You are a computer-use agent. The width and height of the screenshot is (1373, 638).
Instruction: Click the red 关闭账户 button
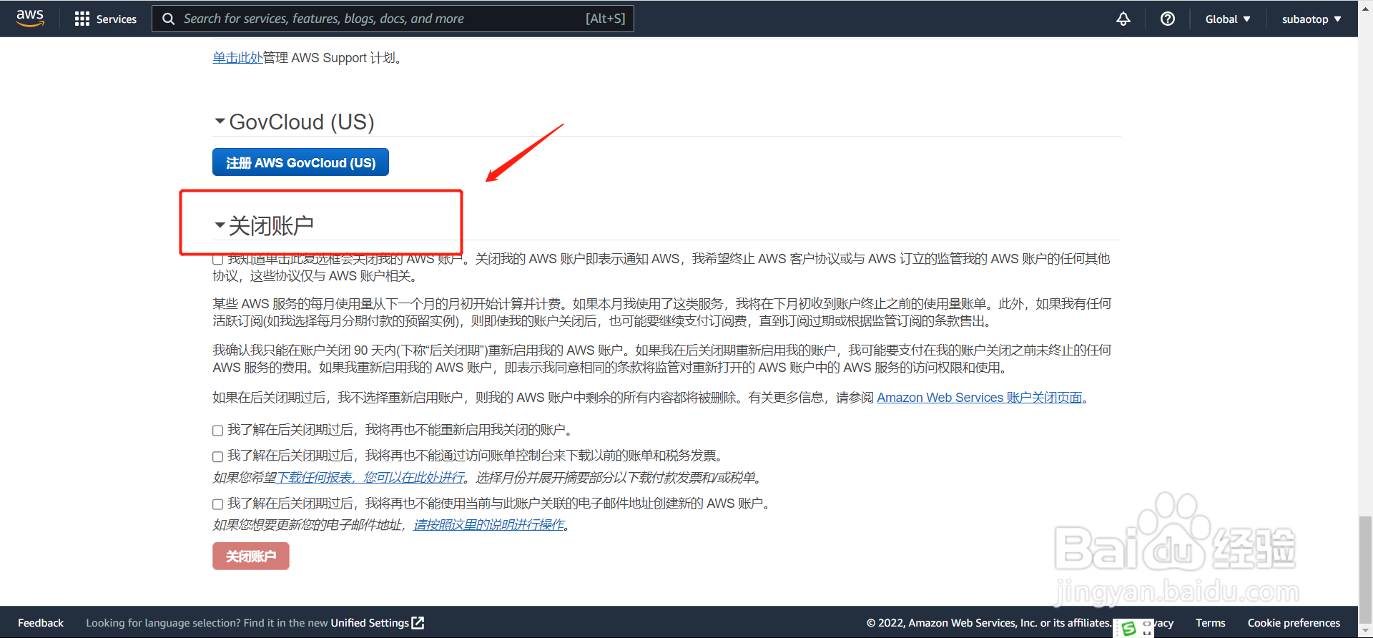click(x=251, y=556)
